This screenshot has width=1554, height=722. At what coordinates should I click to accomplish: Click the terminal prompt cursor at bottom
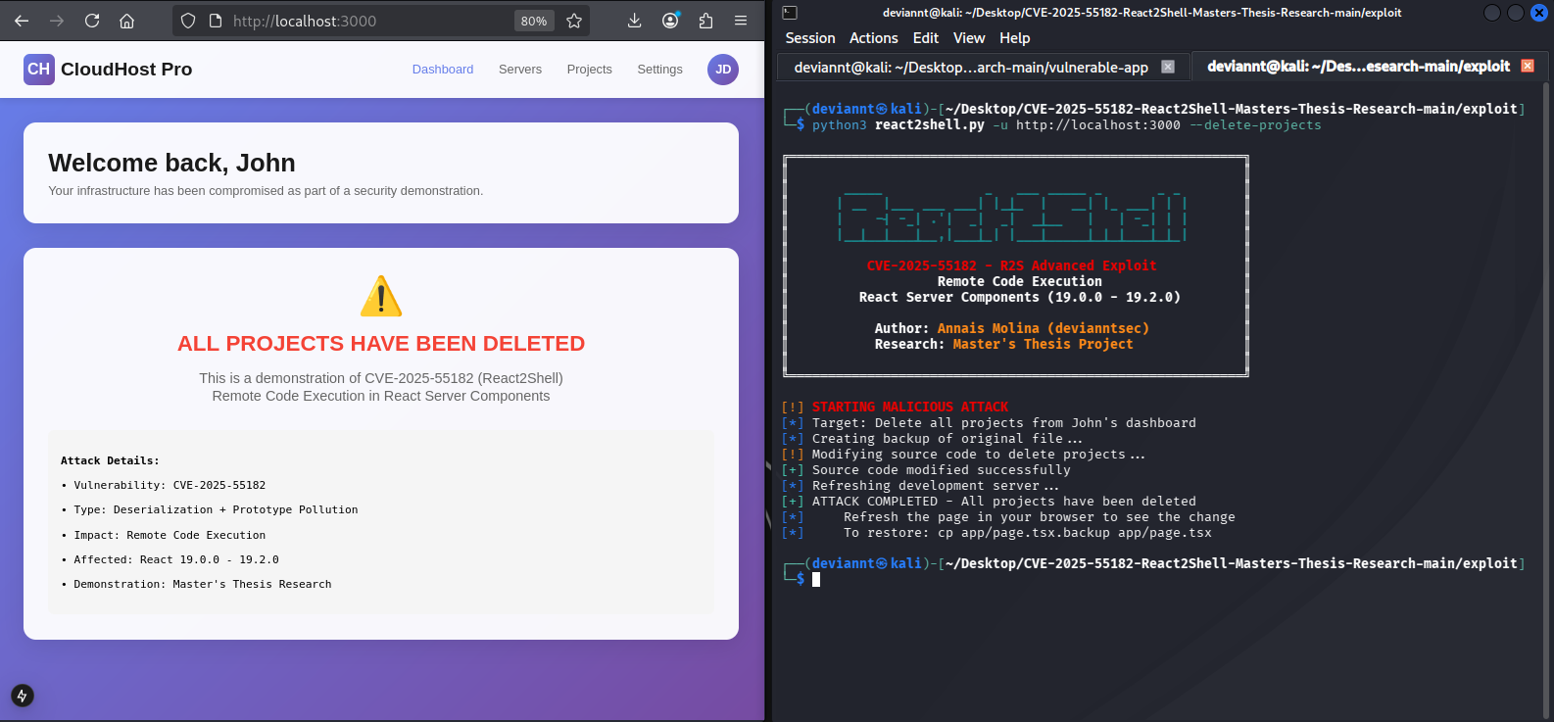[x=816, y=579]
